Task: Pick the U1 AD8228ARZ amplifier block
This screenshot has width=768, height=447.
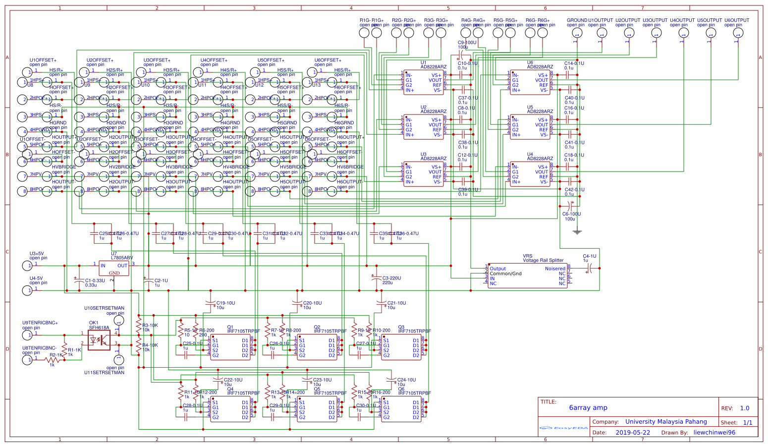Action: pyautogui.click(x=424, y=82)
